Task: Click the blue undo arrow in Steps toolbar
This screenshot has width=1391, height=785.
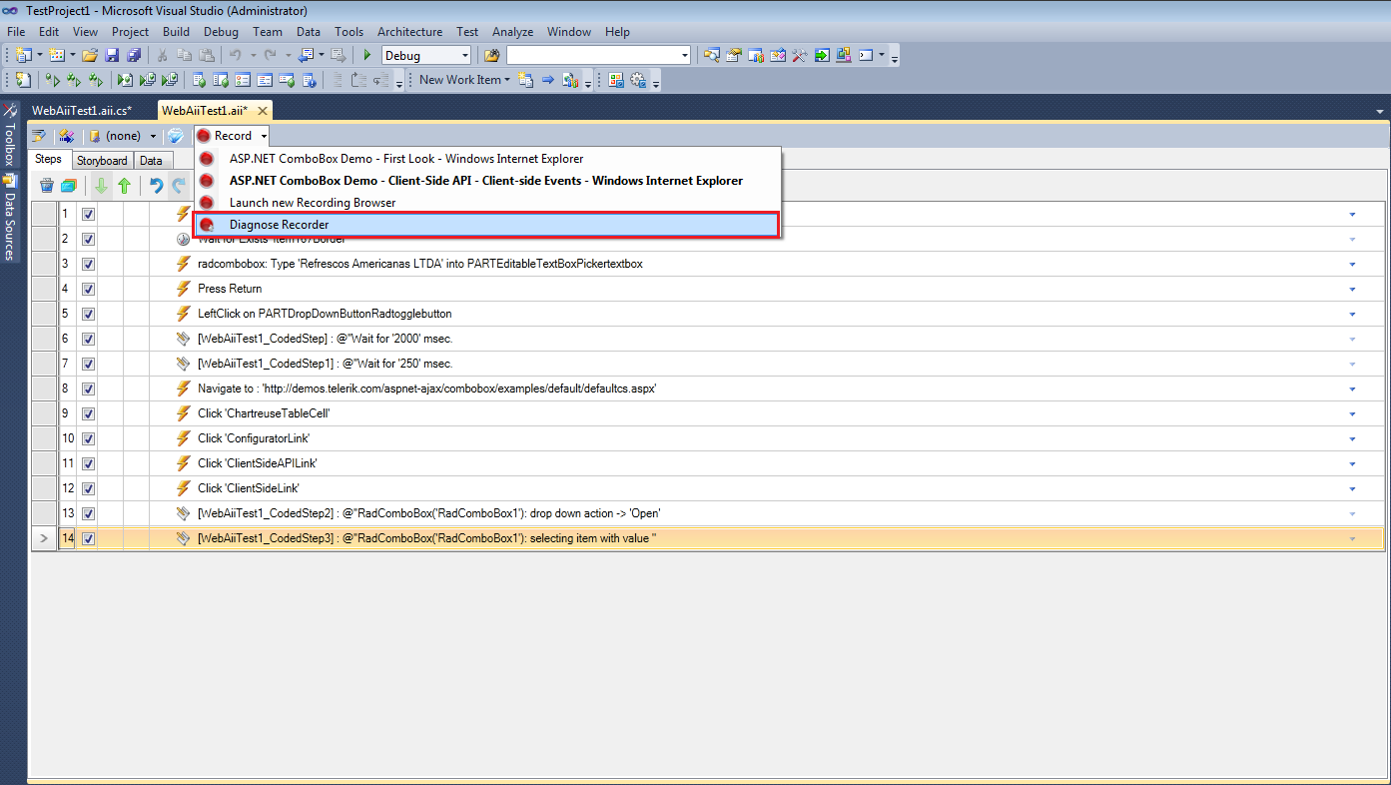Action: pyautogui.click(x=156, y=185)
